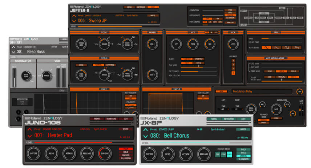
Task: Click the SH-101 modulator WAVE FORM knob
Action: click(x=26, y=76)
